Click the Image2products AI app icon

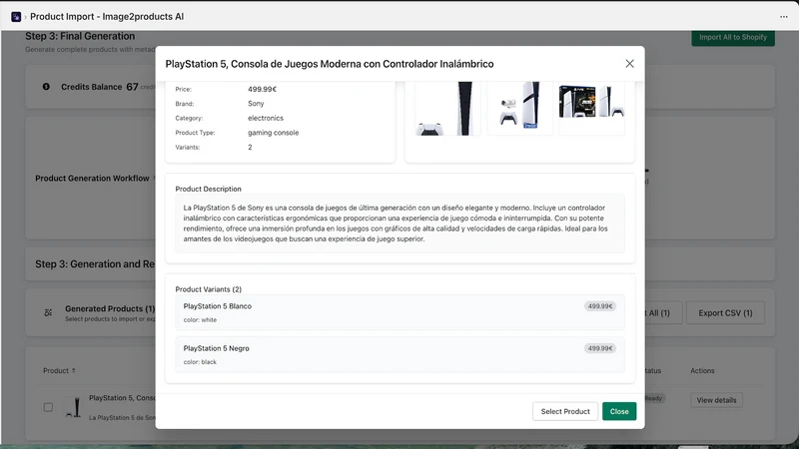[x=16, y=17]
